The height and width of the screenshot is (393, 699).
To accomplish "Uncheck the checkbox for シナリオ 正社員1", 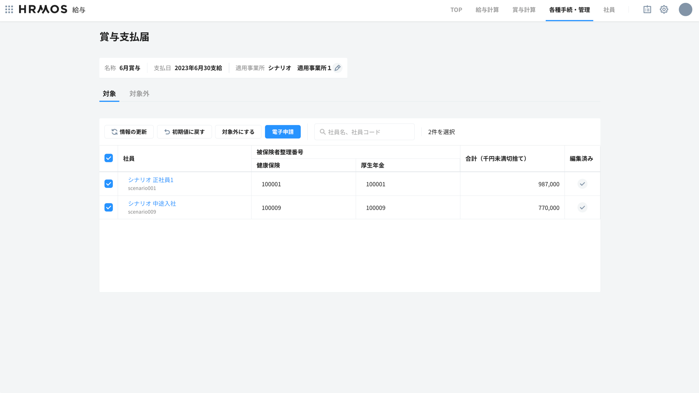I will (109, 184).
